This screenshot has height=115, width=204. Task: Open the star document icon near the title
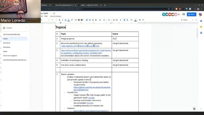tap(51, 13)
